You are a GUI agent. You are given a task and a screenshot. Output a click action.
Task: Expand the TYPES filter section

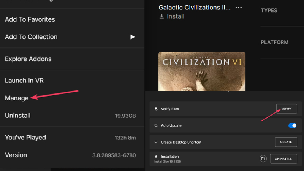(x=269, y=11)
